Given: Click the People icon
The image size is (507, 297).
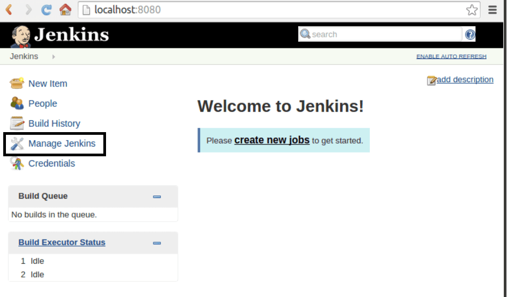Looking at the screenshot, I should click(17, 103).
